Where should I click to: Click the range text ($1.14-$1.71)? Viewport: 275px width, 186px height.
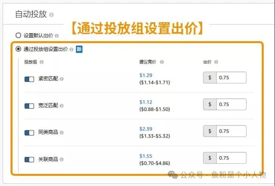coord(155,82)
